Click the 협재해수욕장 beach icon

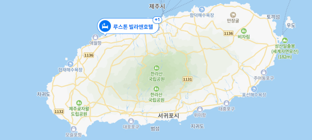(x=70, y=64)
